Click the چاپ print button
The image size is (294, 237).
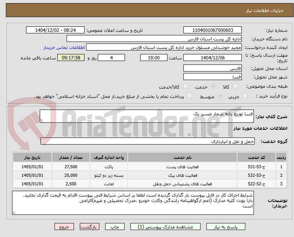pos(114,227)
